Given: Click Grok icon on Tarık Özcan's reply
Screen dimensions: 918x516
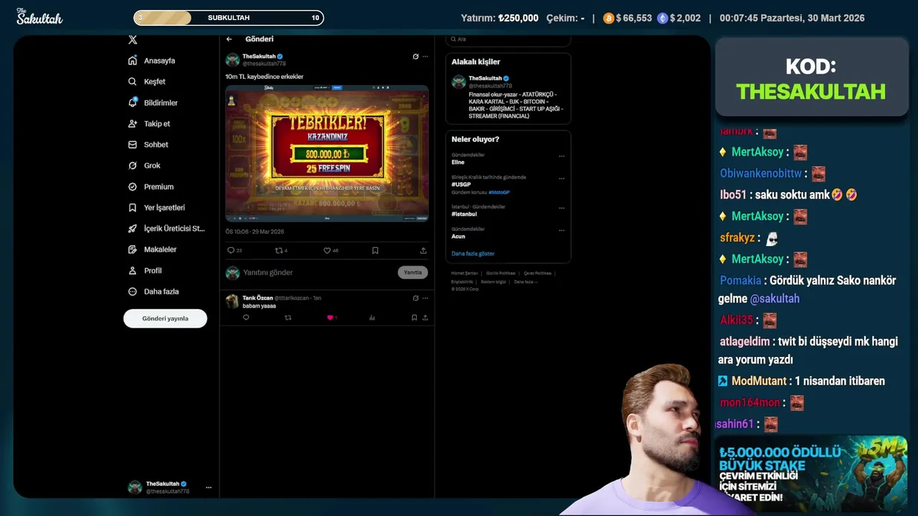Looking at the screenshot, I should coord(415,298).
